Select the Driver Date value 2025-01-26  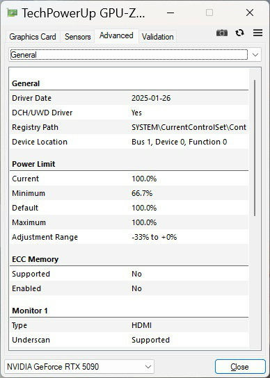(151, 98)
